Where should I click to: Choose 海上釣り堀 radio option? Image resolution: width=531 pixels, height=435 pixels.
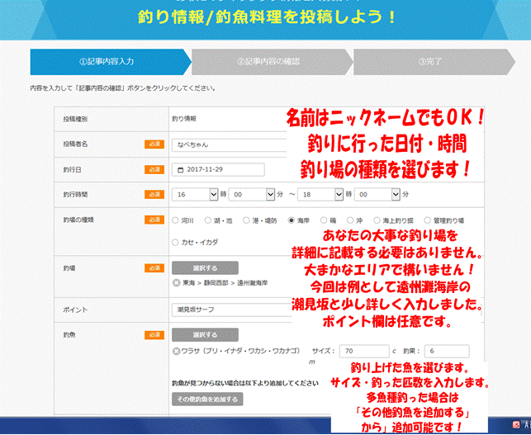click(x=377, y=220)
